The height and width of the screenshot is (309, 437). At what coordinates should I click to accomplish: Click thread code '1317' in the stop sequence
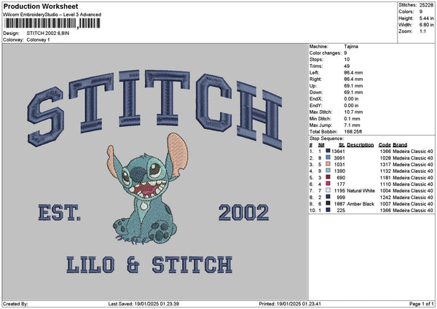(x=385, y=165)
